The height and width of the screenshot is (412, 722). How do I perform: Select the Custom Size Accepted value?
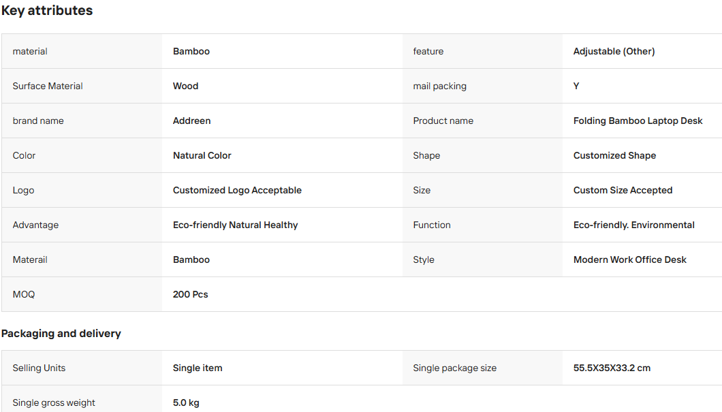point(623,190)
